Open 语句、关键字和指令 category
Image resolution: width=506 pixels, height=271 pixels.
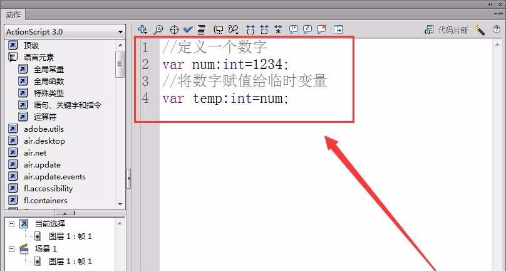pyautogui.click(x=68, y=105)
